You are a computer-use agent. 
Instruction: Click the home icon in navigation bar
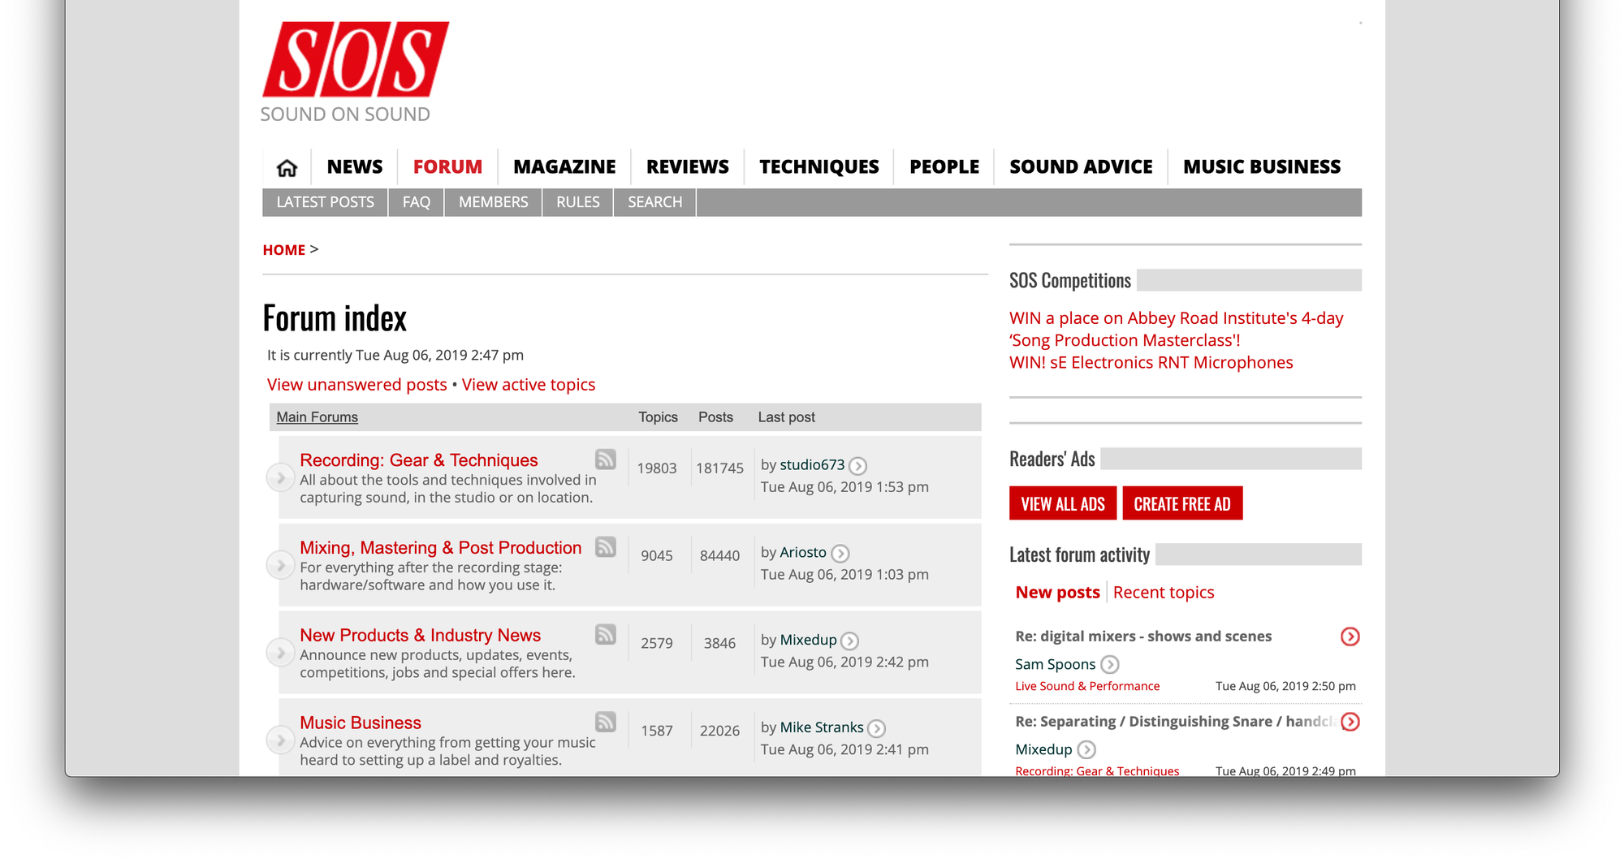(287, 167)
